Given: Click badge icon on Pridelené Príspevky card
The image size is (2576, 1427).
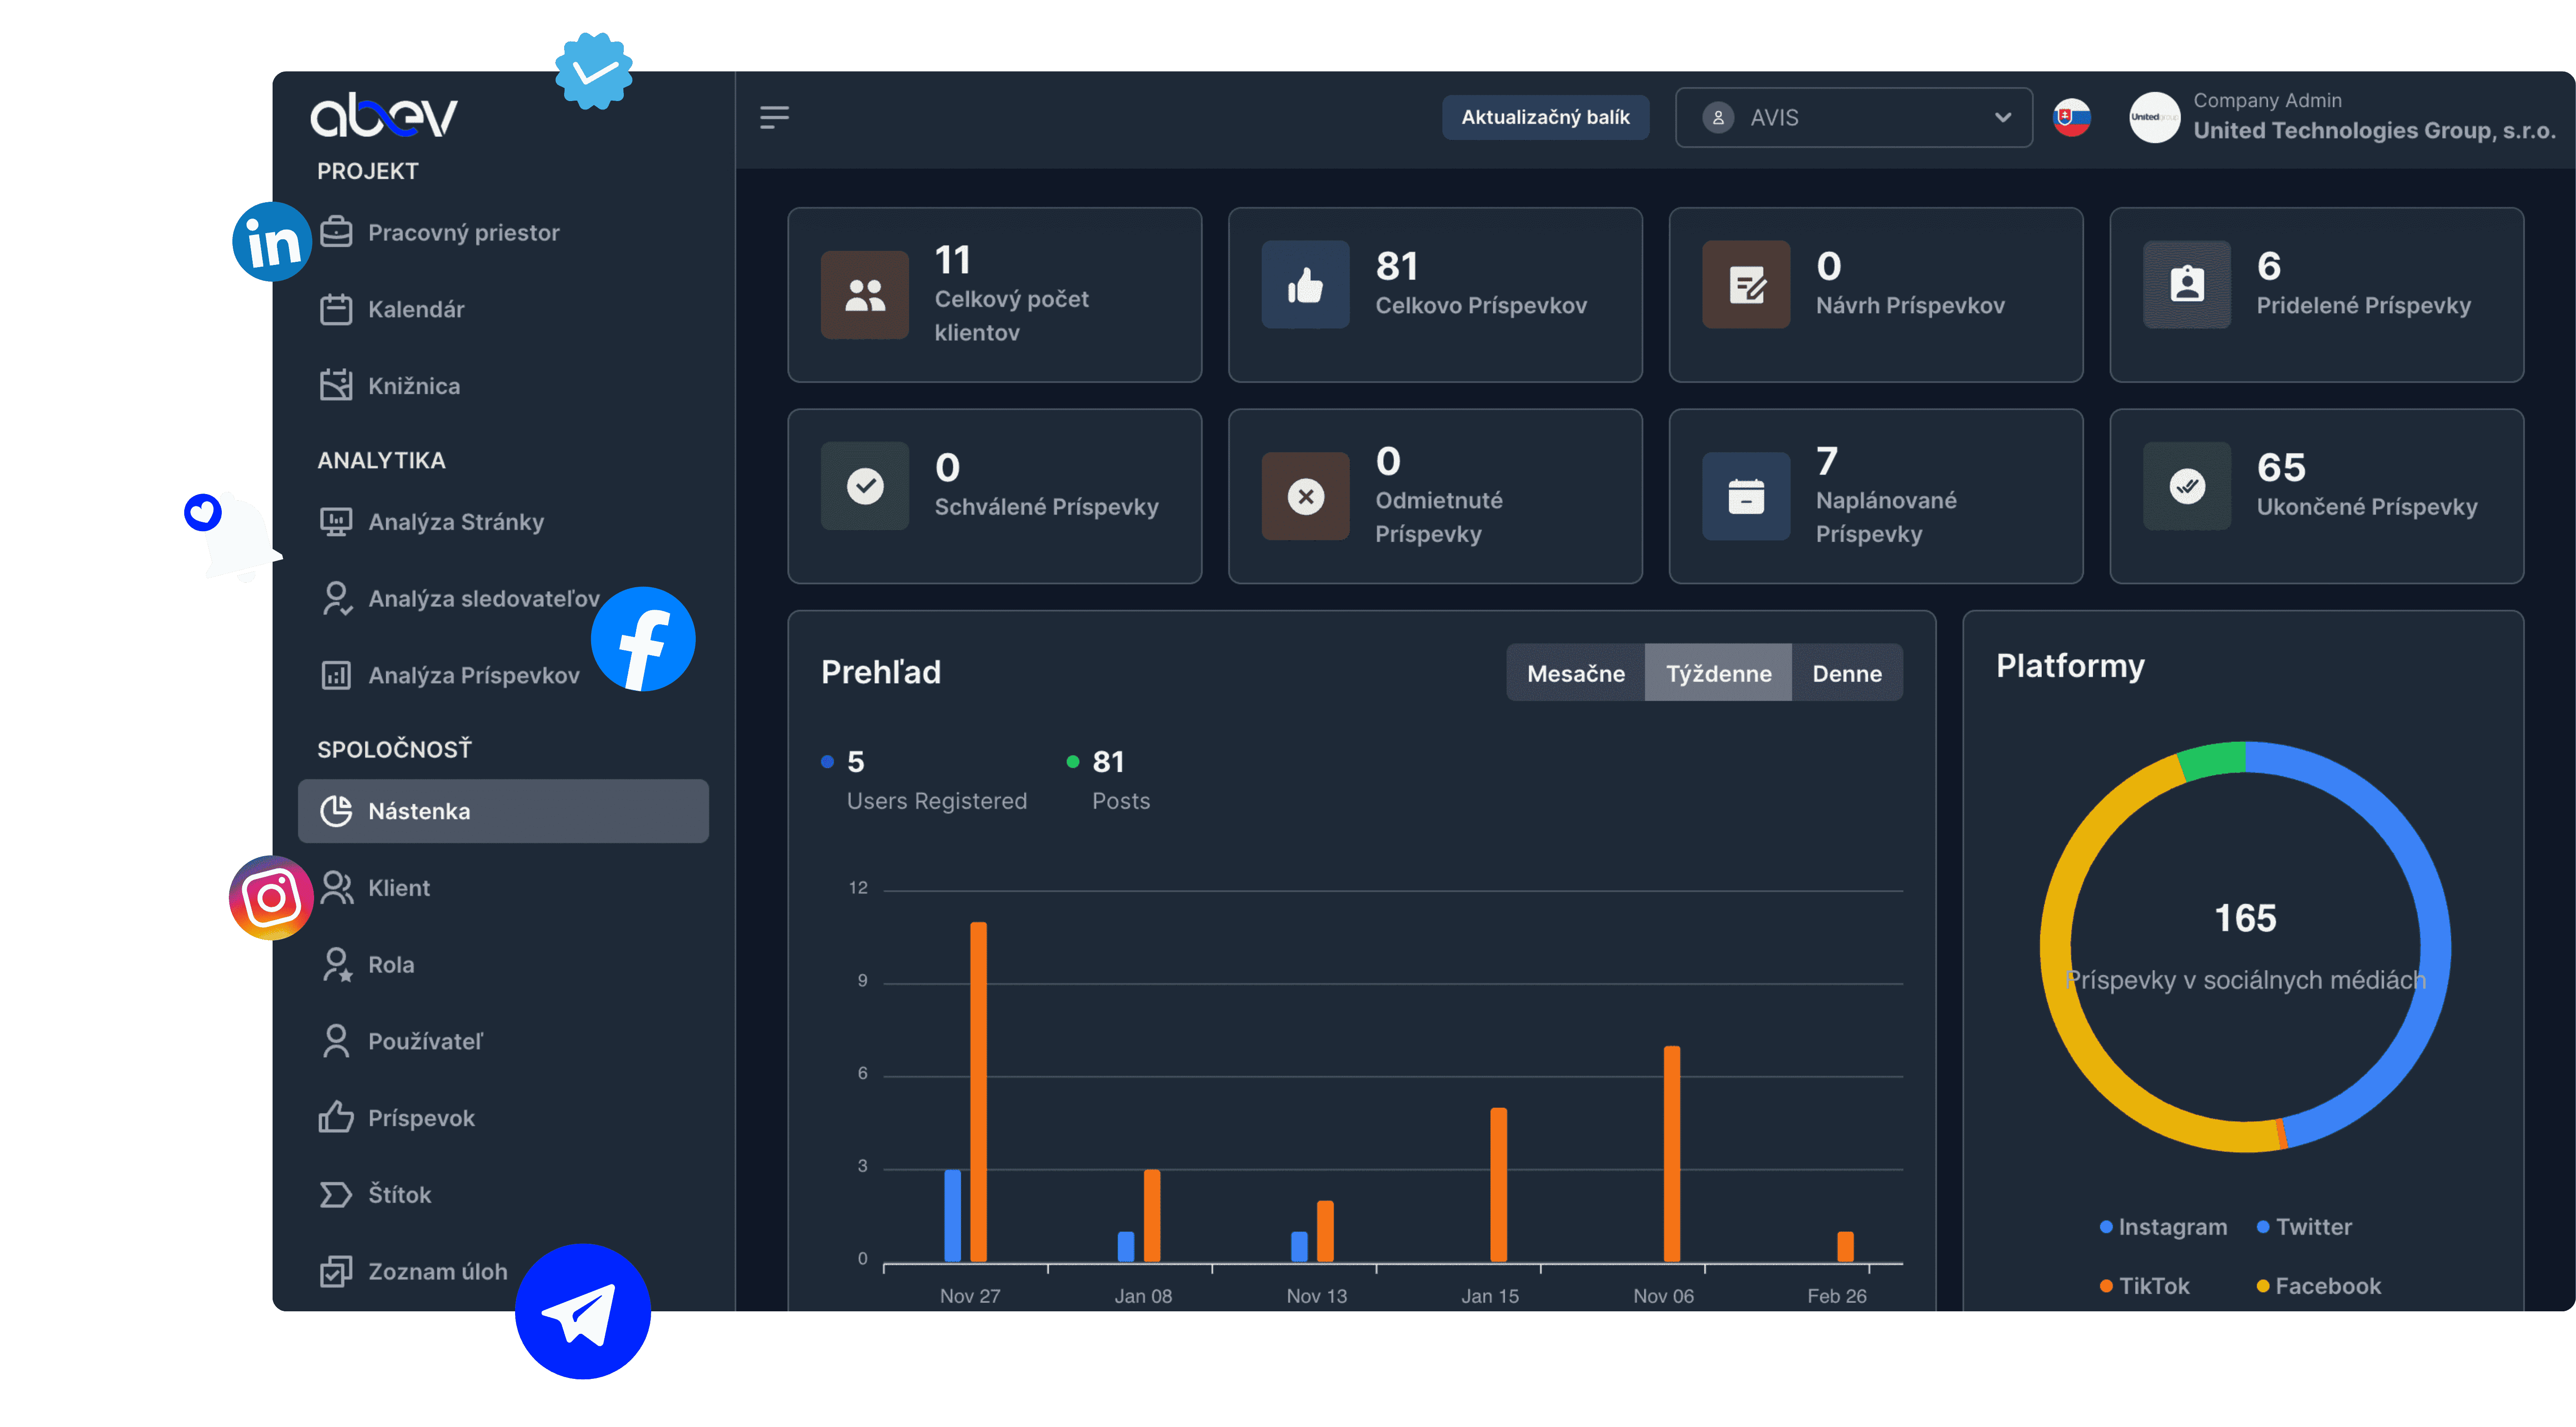Looking at the screenshot, I should (2187, 285).
